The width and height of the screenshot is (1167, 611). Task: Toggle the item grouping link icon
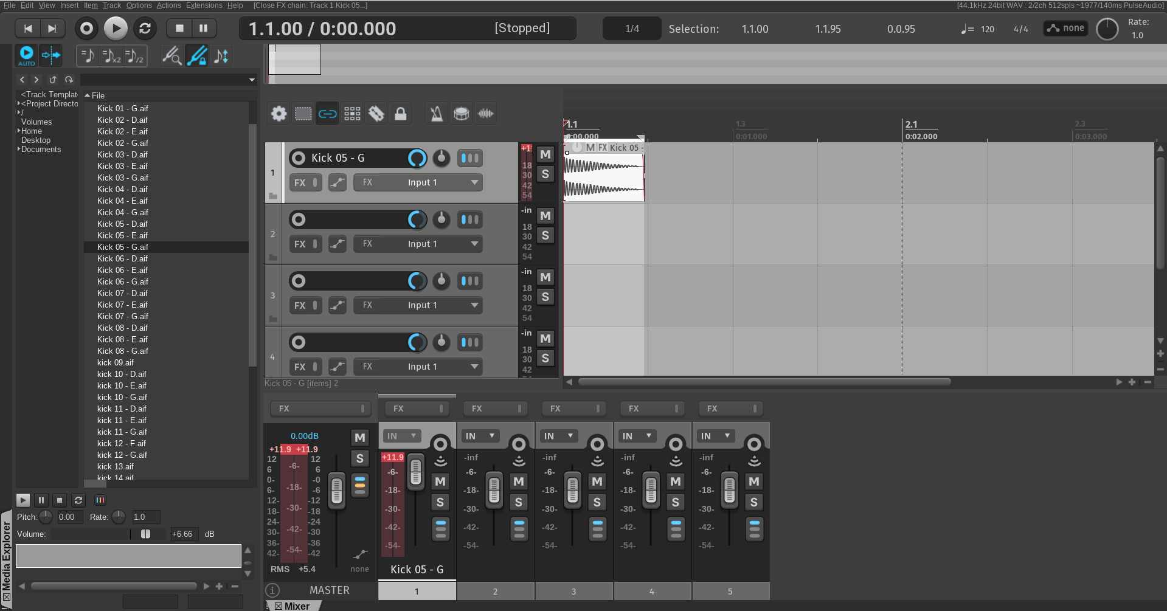click(x=327, y=114)
